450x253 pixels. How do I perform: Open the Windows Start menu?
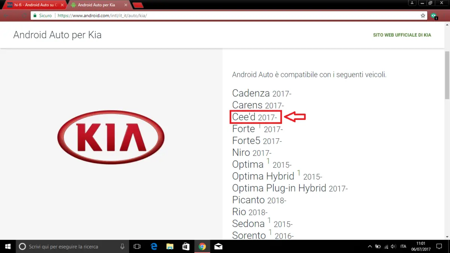(x=8, y=246)
